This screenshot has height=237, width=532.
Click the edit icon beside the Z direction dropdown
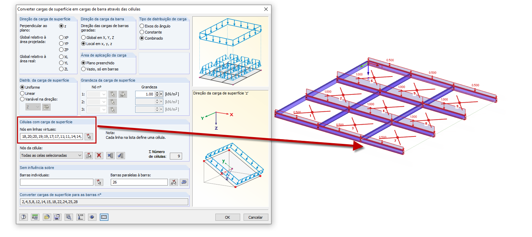tap(46, 107)
